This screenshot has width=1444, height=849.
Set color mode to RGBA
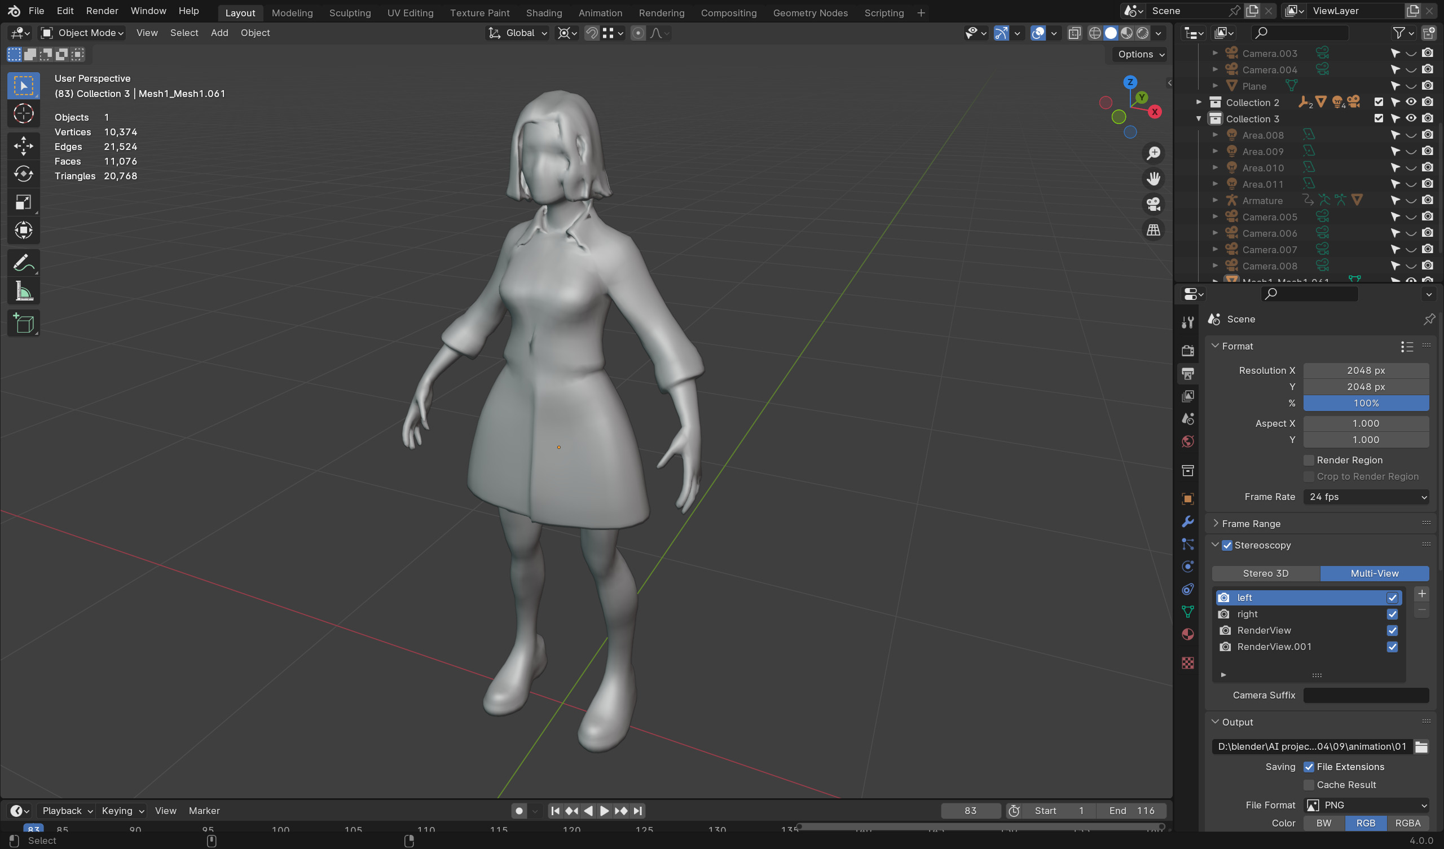[1407, 823]
